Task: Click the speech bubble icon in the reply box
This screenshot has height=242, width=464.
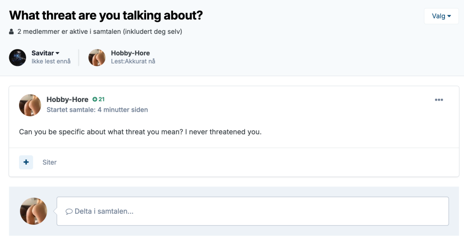Action: point(69,211)
